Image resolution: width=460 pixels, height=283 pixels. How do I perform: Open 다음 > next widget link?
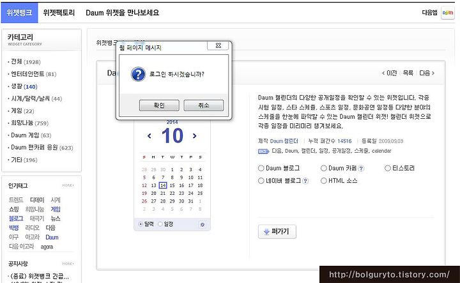pos(427,73)
